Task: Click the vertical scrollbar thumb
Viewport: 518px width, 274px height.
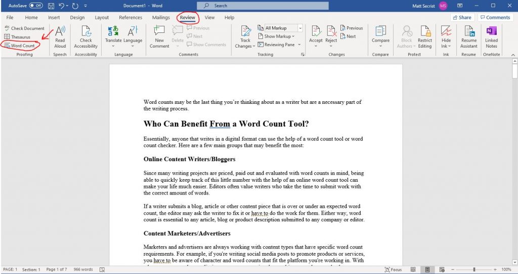Action: [514, 71]
